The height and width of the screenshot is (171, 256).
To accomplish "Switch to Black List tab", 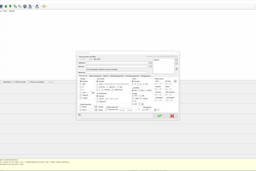I will tap(106, 76).
